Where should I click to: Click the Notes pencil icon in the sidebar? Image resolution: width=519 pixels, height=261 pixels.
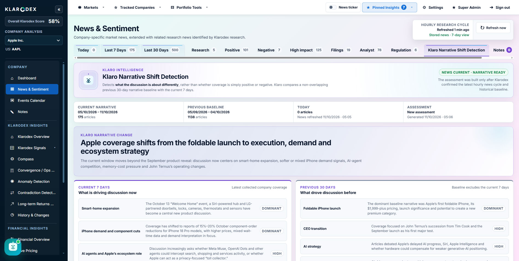[x=12, y=112]
